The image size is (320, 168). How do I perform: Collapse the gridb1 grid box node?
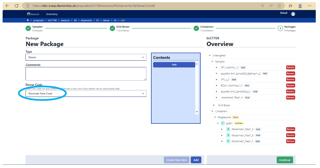pyautogui.click(x=218, y=123)
